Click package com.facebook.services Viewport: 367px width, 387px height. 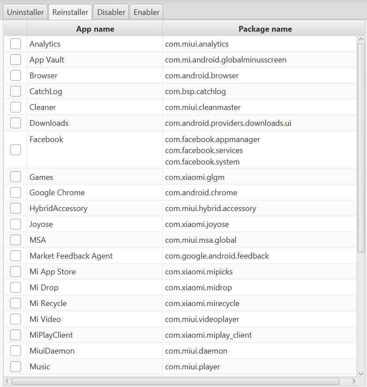tap(204, 150)
